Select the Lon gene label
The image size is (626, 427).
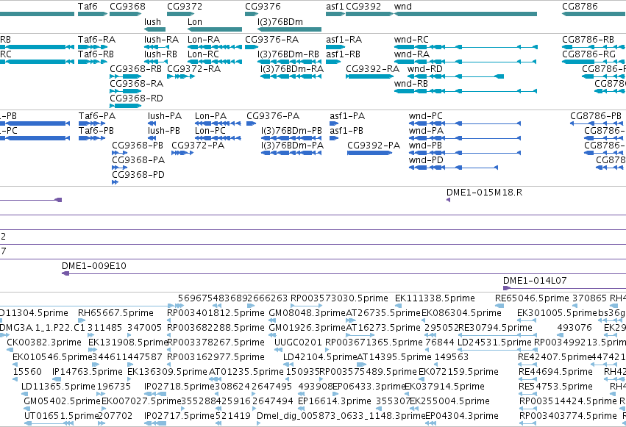tap(195, 22)
